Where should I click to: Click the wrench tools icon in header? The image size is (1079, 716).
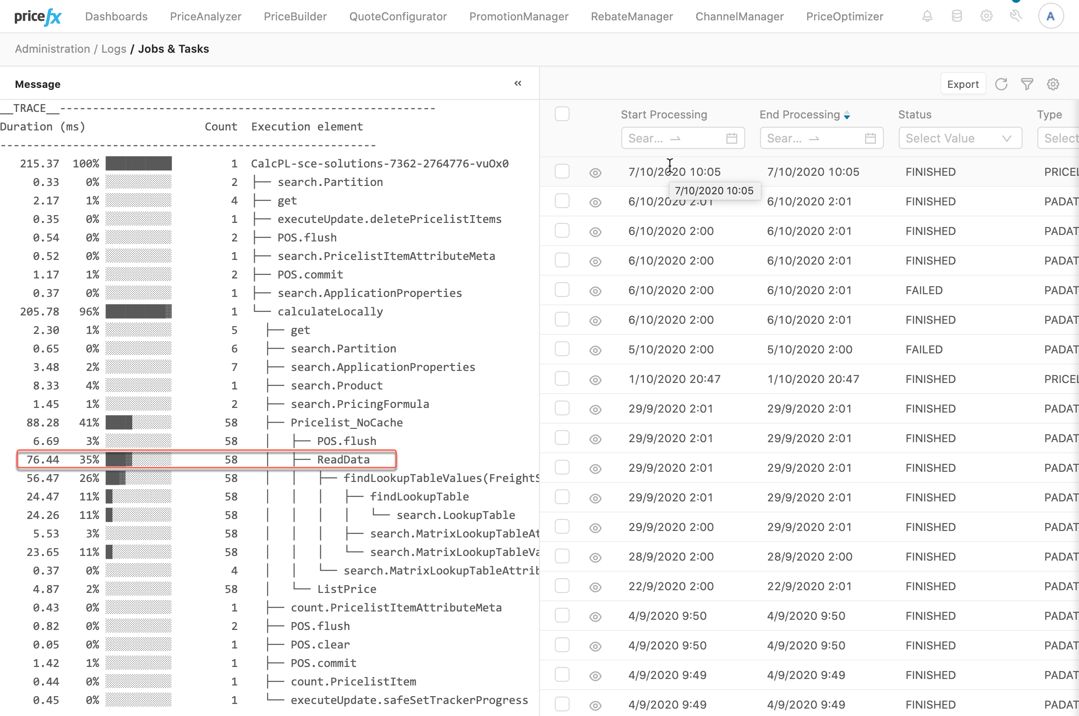pyautogui.click(x=1016, y=17)
